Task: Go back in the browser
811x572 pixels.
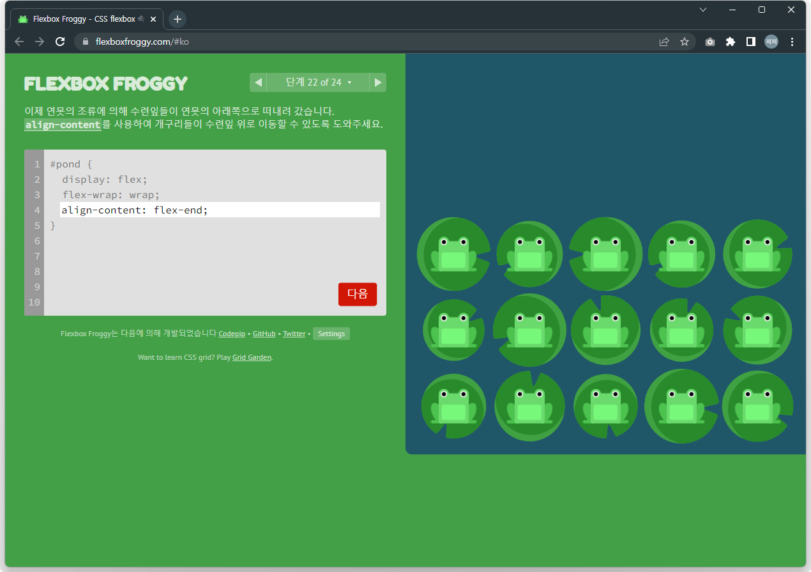Action: click(x=19, y=42)
